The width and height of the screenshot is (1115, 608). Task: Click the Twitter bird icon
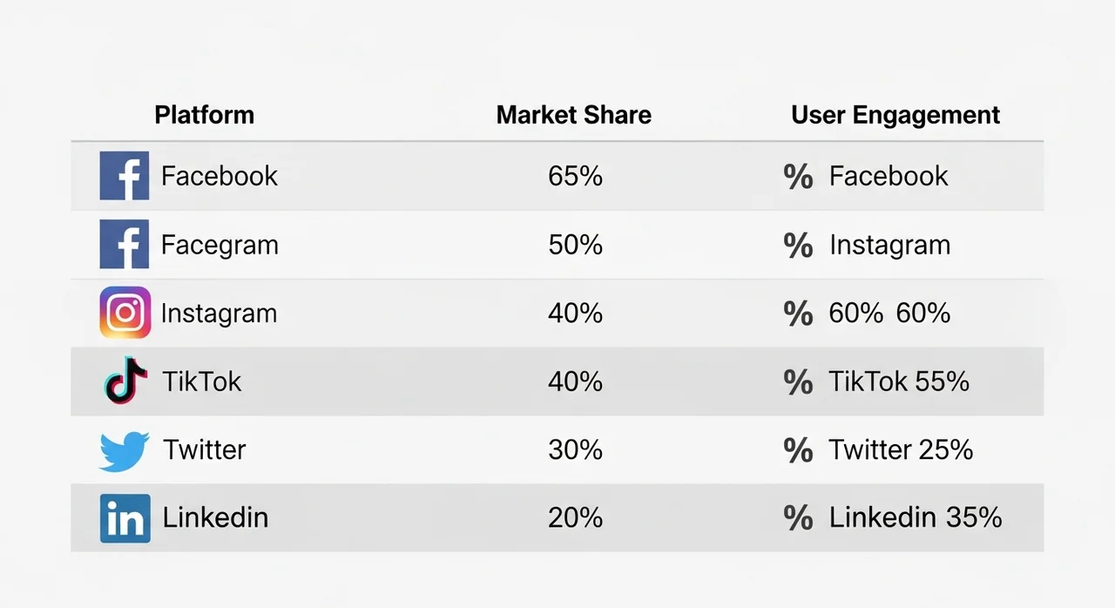125,450
